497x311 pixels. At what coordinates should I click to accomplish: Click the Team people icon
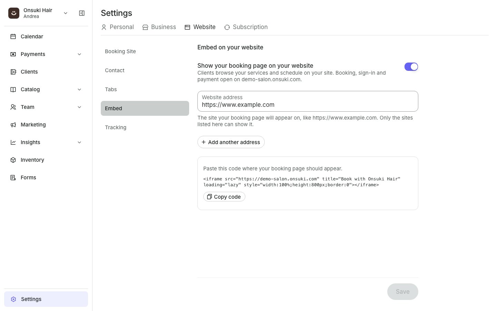coord(13,107)
